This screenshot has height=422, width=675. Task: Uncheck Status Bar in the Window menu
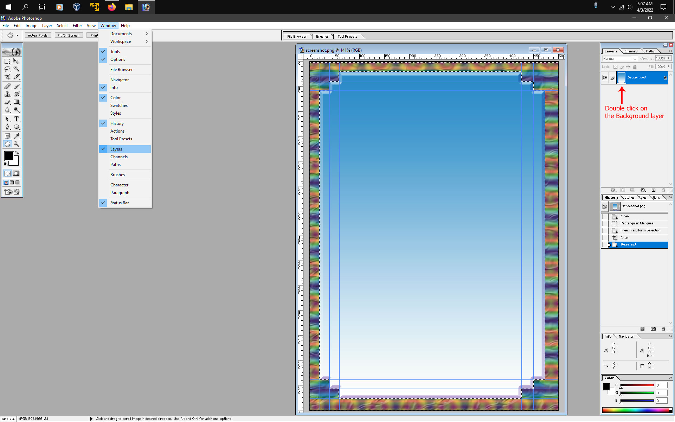pos(120,203)
